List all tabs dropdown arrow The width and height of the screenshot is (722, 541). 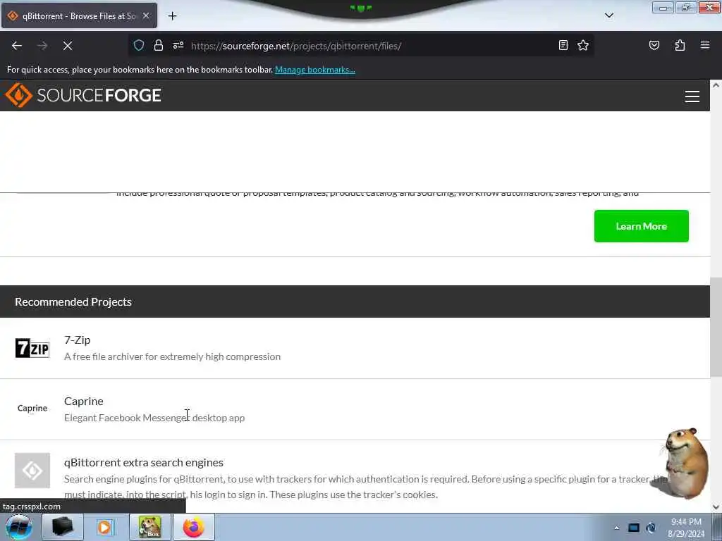(608, 15)
